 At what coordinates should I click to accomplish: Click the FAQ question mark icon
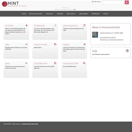[127, 51]
